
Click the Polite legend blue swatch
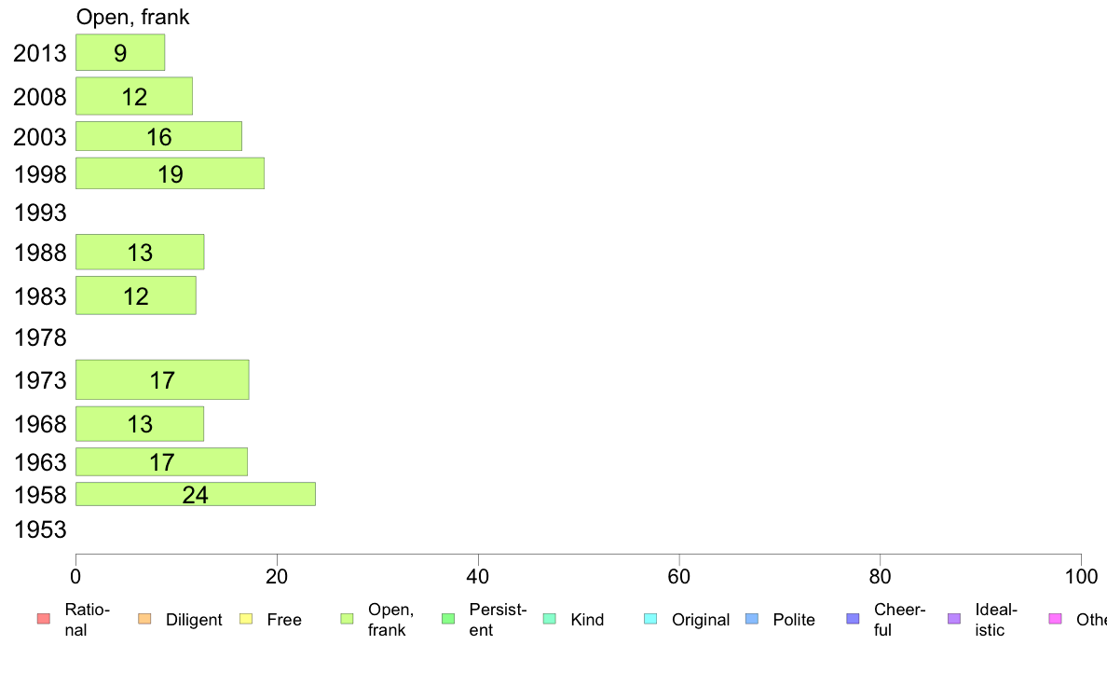click(x=752, y=619)
